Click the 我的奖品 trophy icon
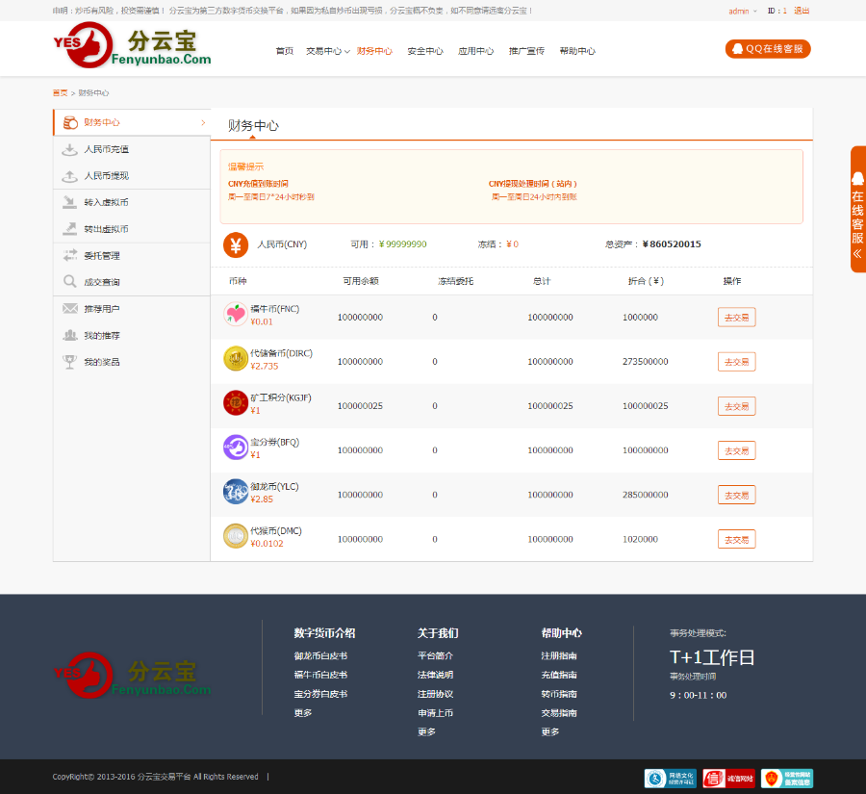 pos(69,362)
